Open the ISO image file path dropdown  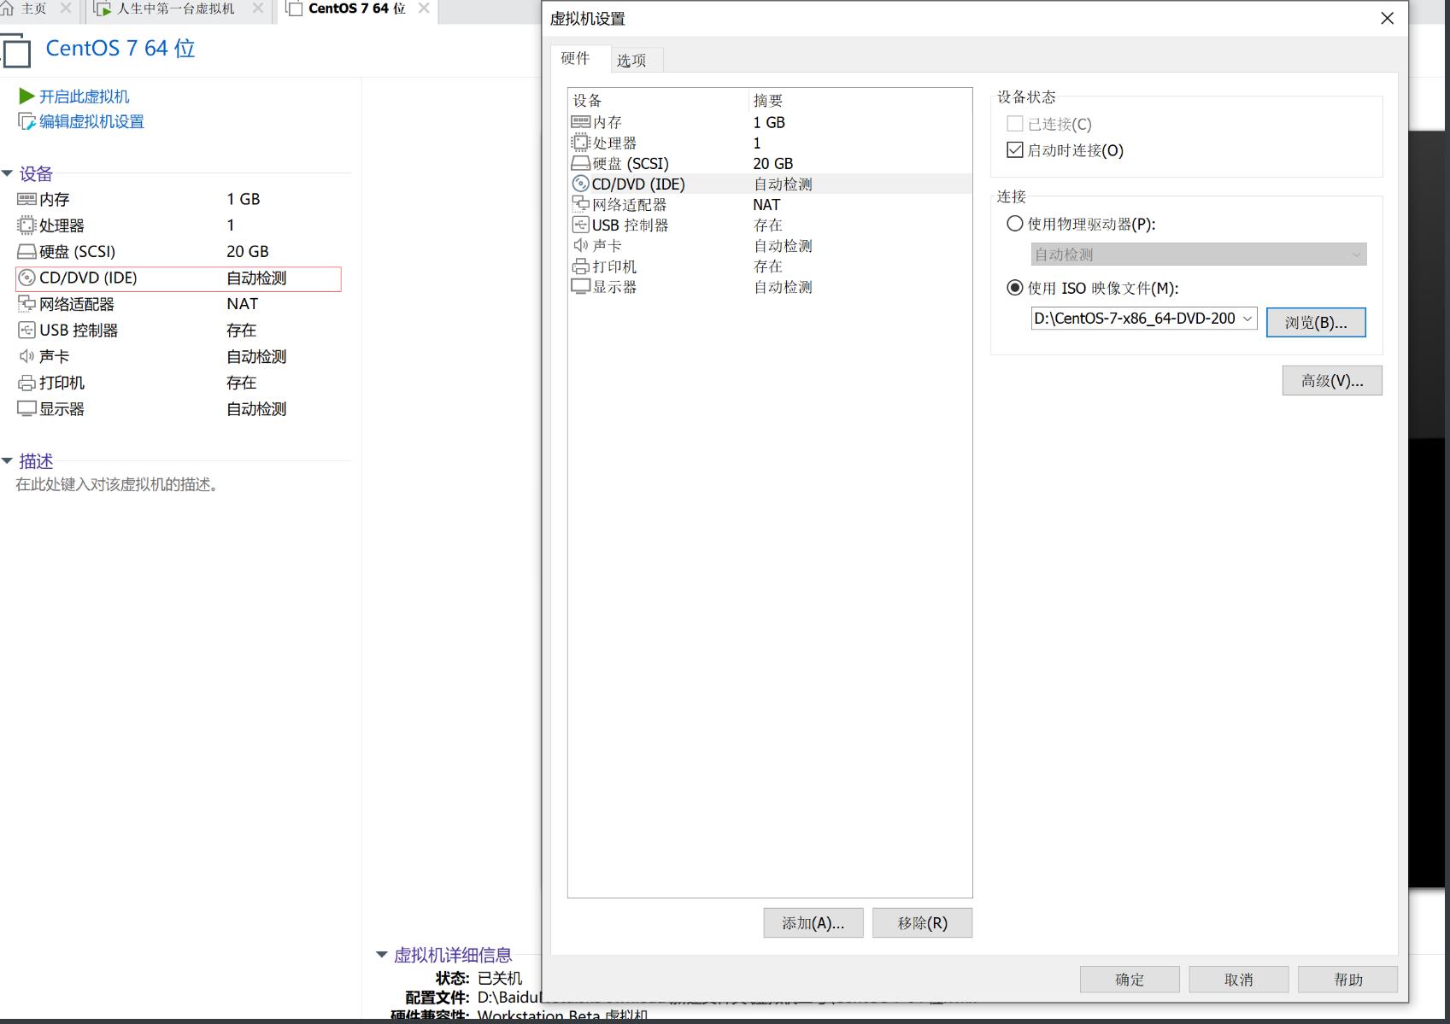(x=1247, y=319)
